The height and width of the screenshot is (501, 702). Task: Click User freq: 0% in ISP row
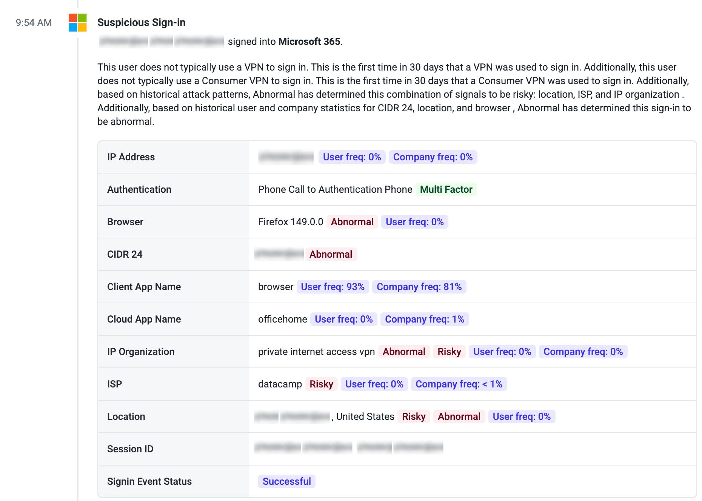pos(374,384)
